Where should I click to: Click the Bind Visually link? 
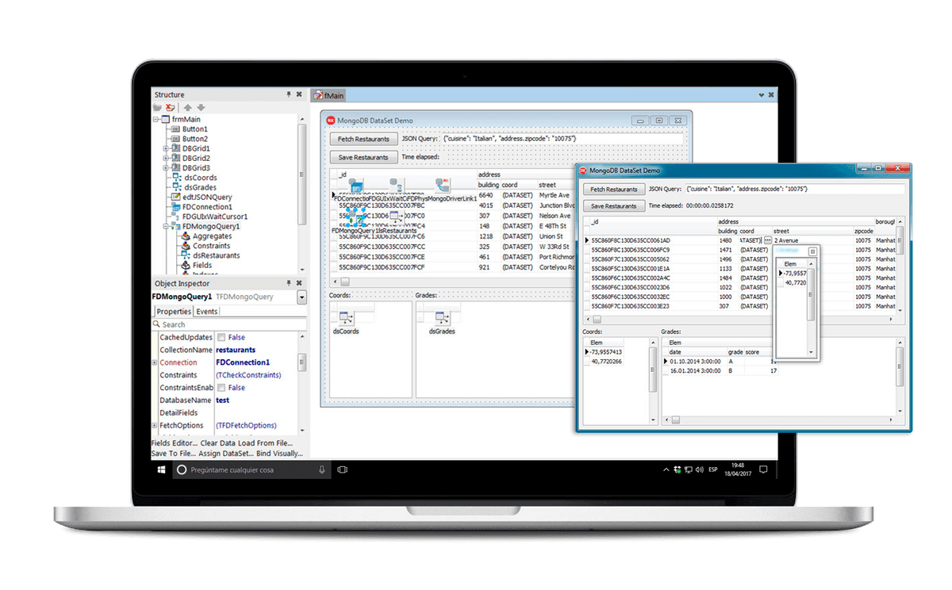click(282, 454)
